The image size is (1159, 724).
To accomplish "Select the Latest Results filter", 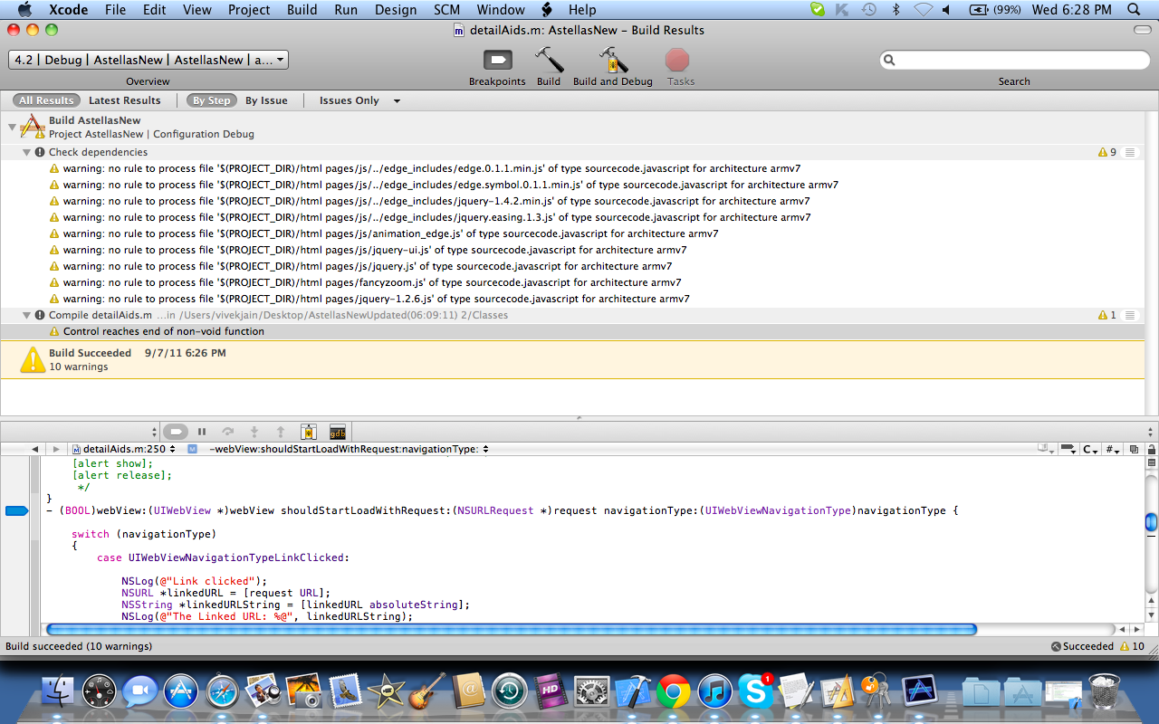I will pyautogui.click(x=125, y=100).
